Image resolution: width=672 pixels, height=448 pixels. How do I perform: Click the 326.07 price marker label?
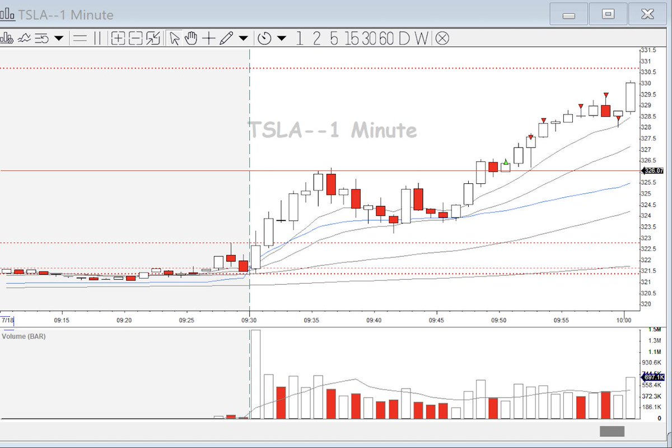coord(652,170)
